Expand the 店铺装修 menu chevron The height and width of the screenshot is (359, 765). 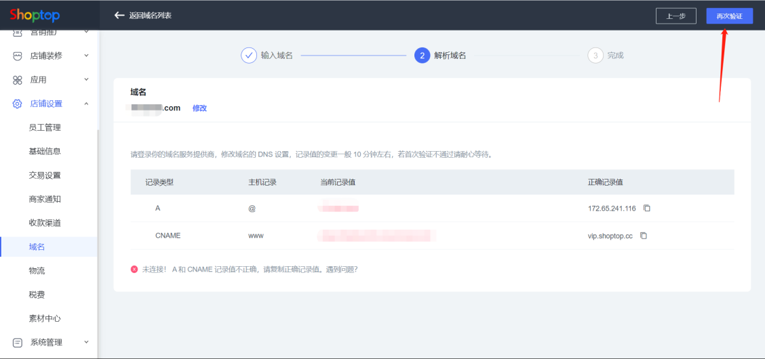click(x=86, y=56)
